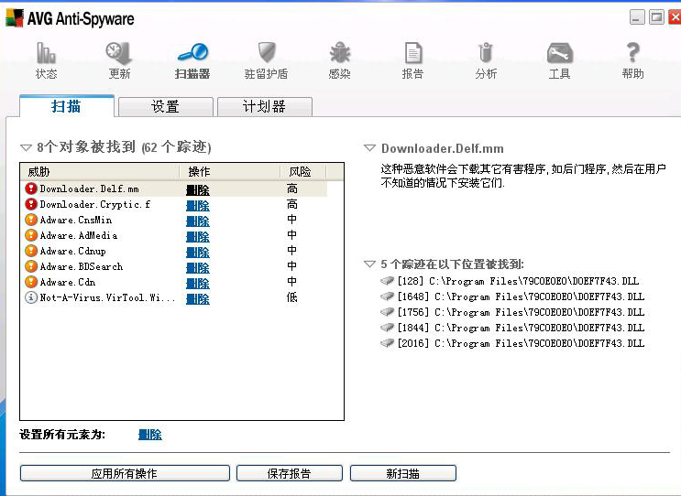Open the 状态 status section icon
The height and width of the screenshot is (496, 681).
tap(46, 53)
